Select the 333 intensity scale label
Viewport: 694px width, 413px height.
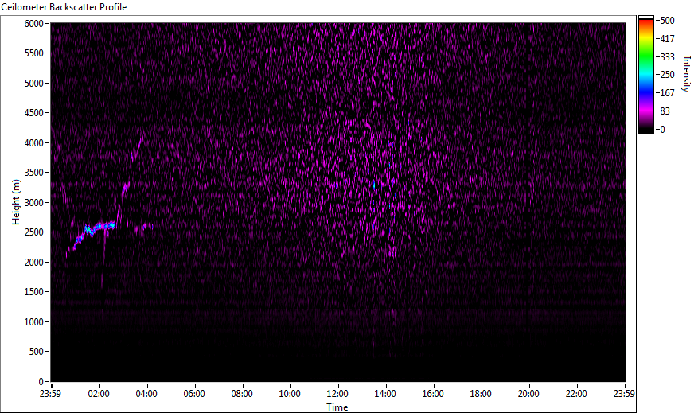[667, 56]
